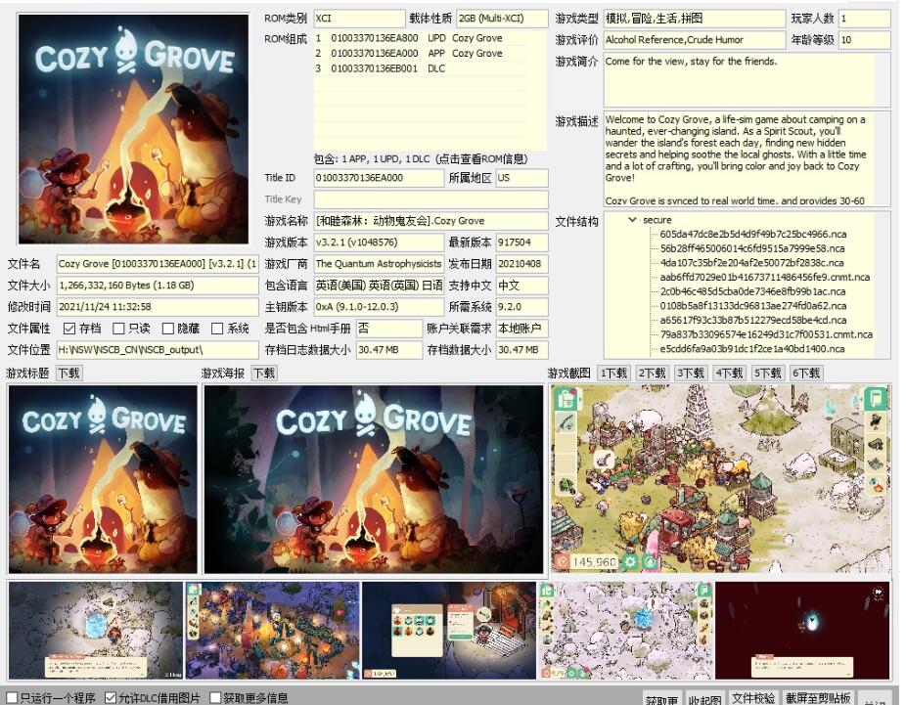Click the 文件大小 field 1,266,332,160 Bytes
This screenshot has height=705, width=906.
click(x=158, y=286)
